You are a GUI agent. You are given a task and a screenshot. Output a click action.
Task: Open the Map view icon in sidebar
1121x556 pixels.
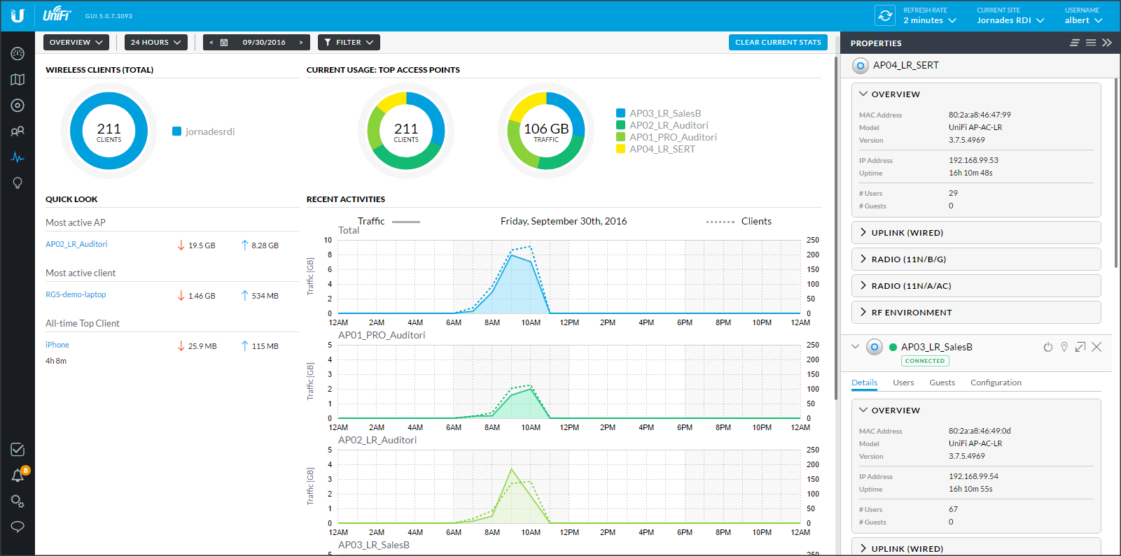click(x=18, y=80)
